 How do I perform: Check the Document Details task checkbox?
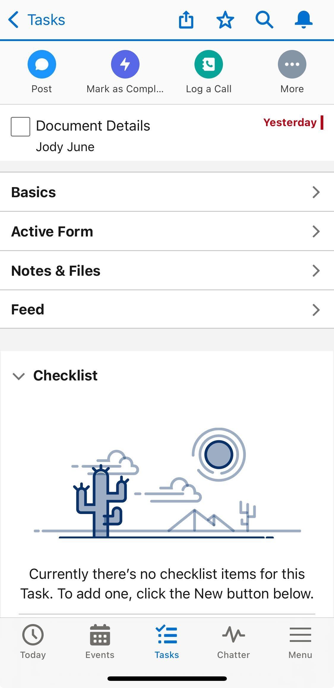tap(20, 127)
